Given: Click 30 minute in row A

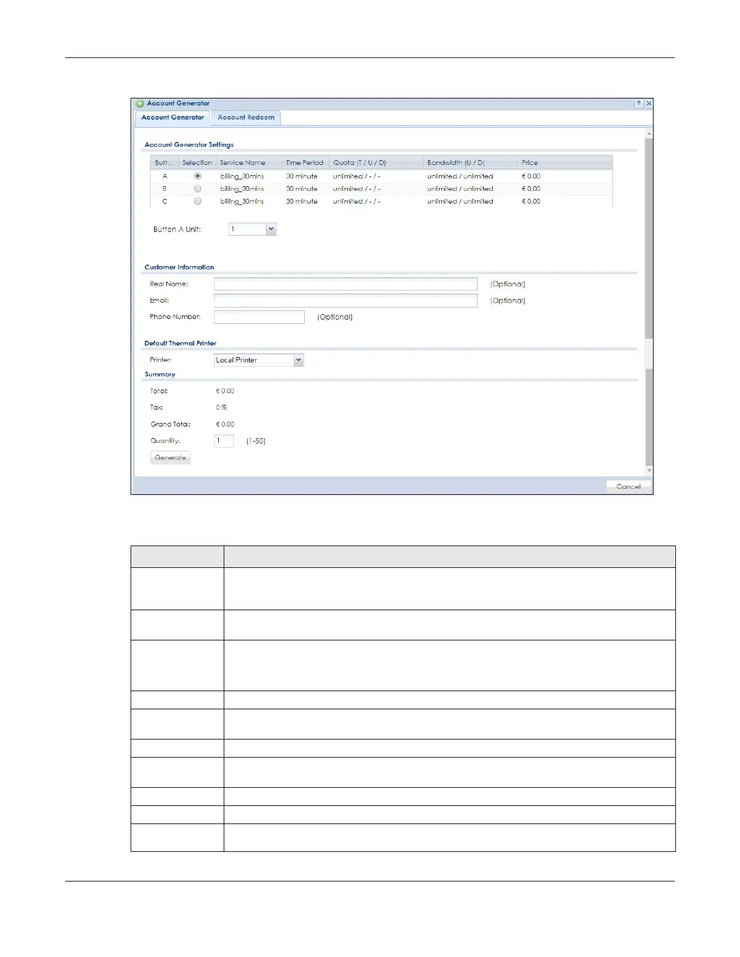Looking at the screenshot, I should pos(302,176).
